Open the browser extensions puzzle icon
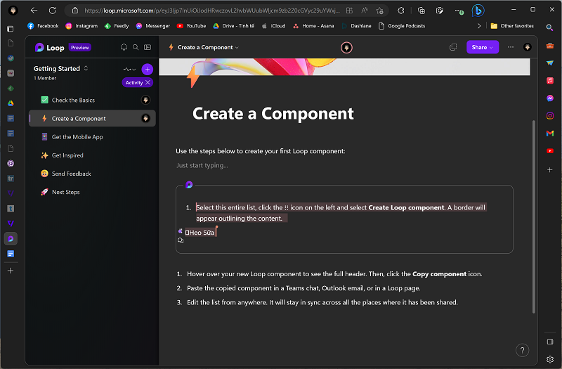Screen dimensions: 562x369 pos(401,11)
